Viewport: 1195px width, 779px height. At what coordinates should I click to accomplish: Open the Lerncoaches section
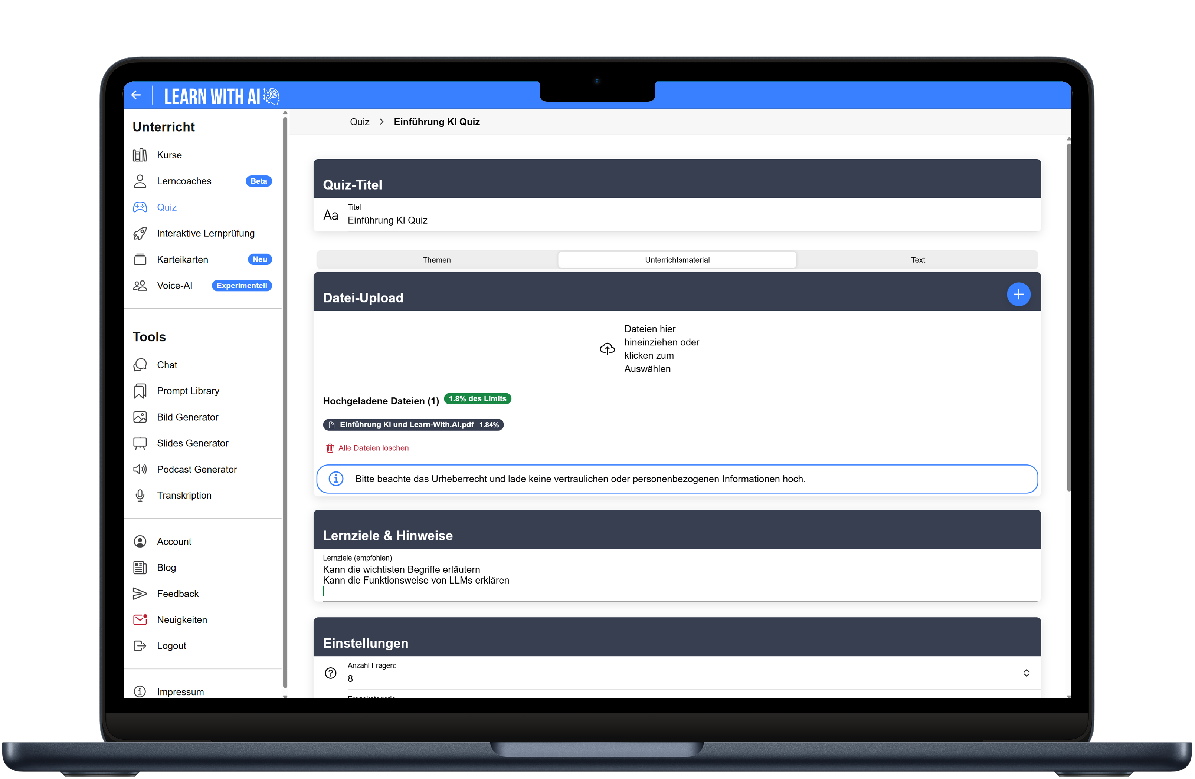(184, 181)
